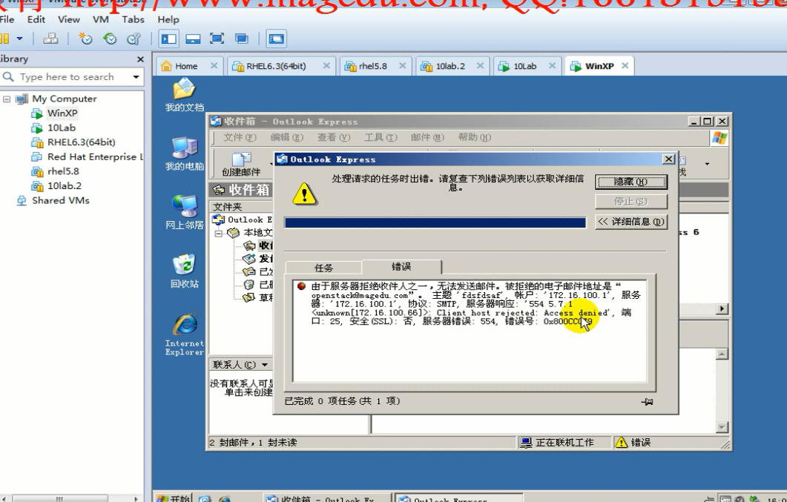Revert the VM to its previous snapshot
787x502 pixels.
click(110, 39)
